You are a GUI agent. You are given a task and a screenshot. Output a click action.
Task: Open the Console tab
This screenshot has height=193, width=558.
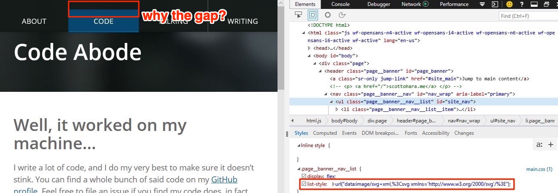point(341,4)
